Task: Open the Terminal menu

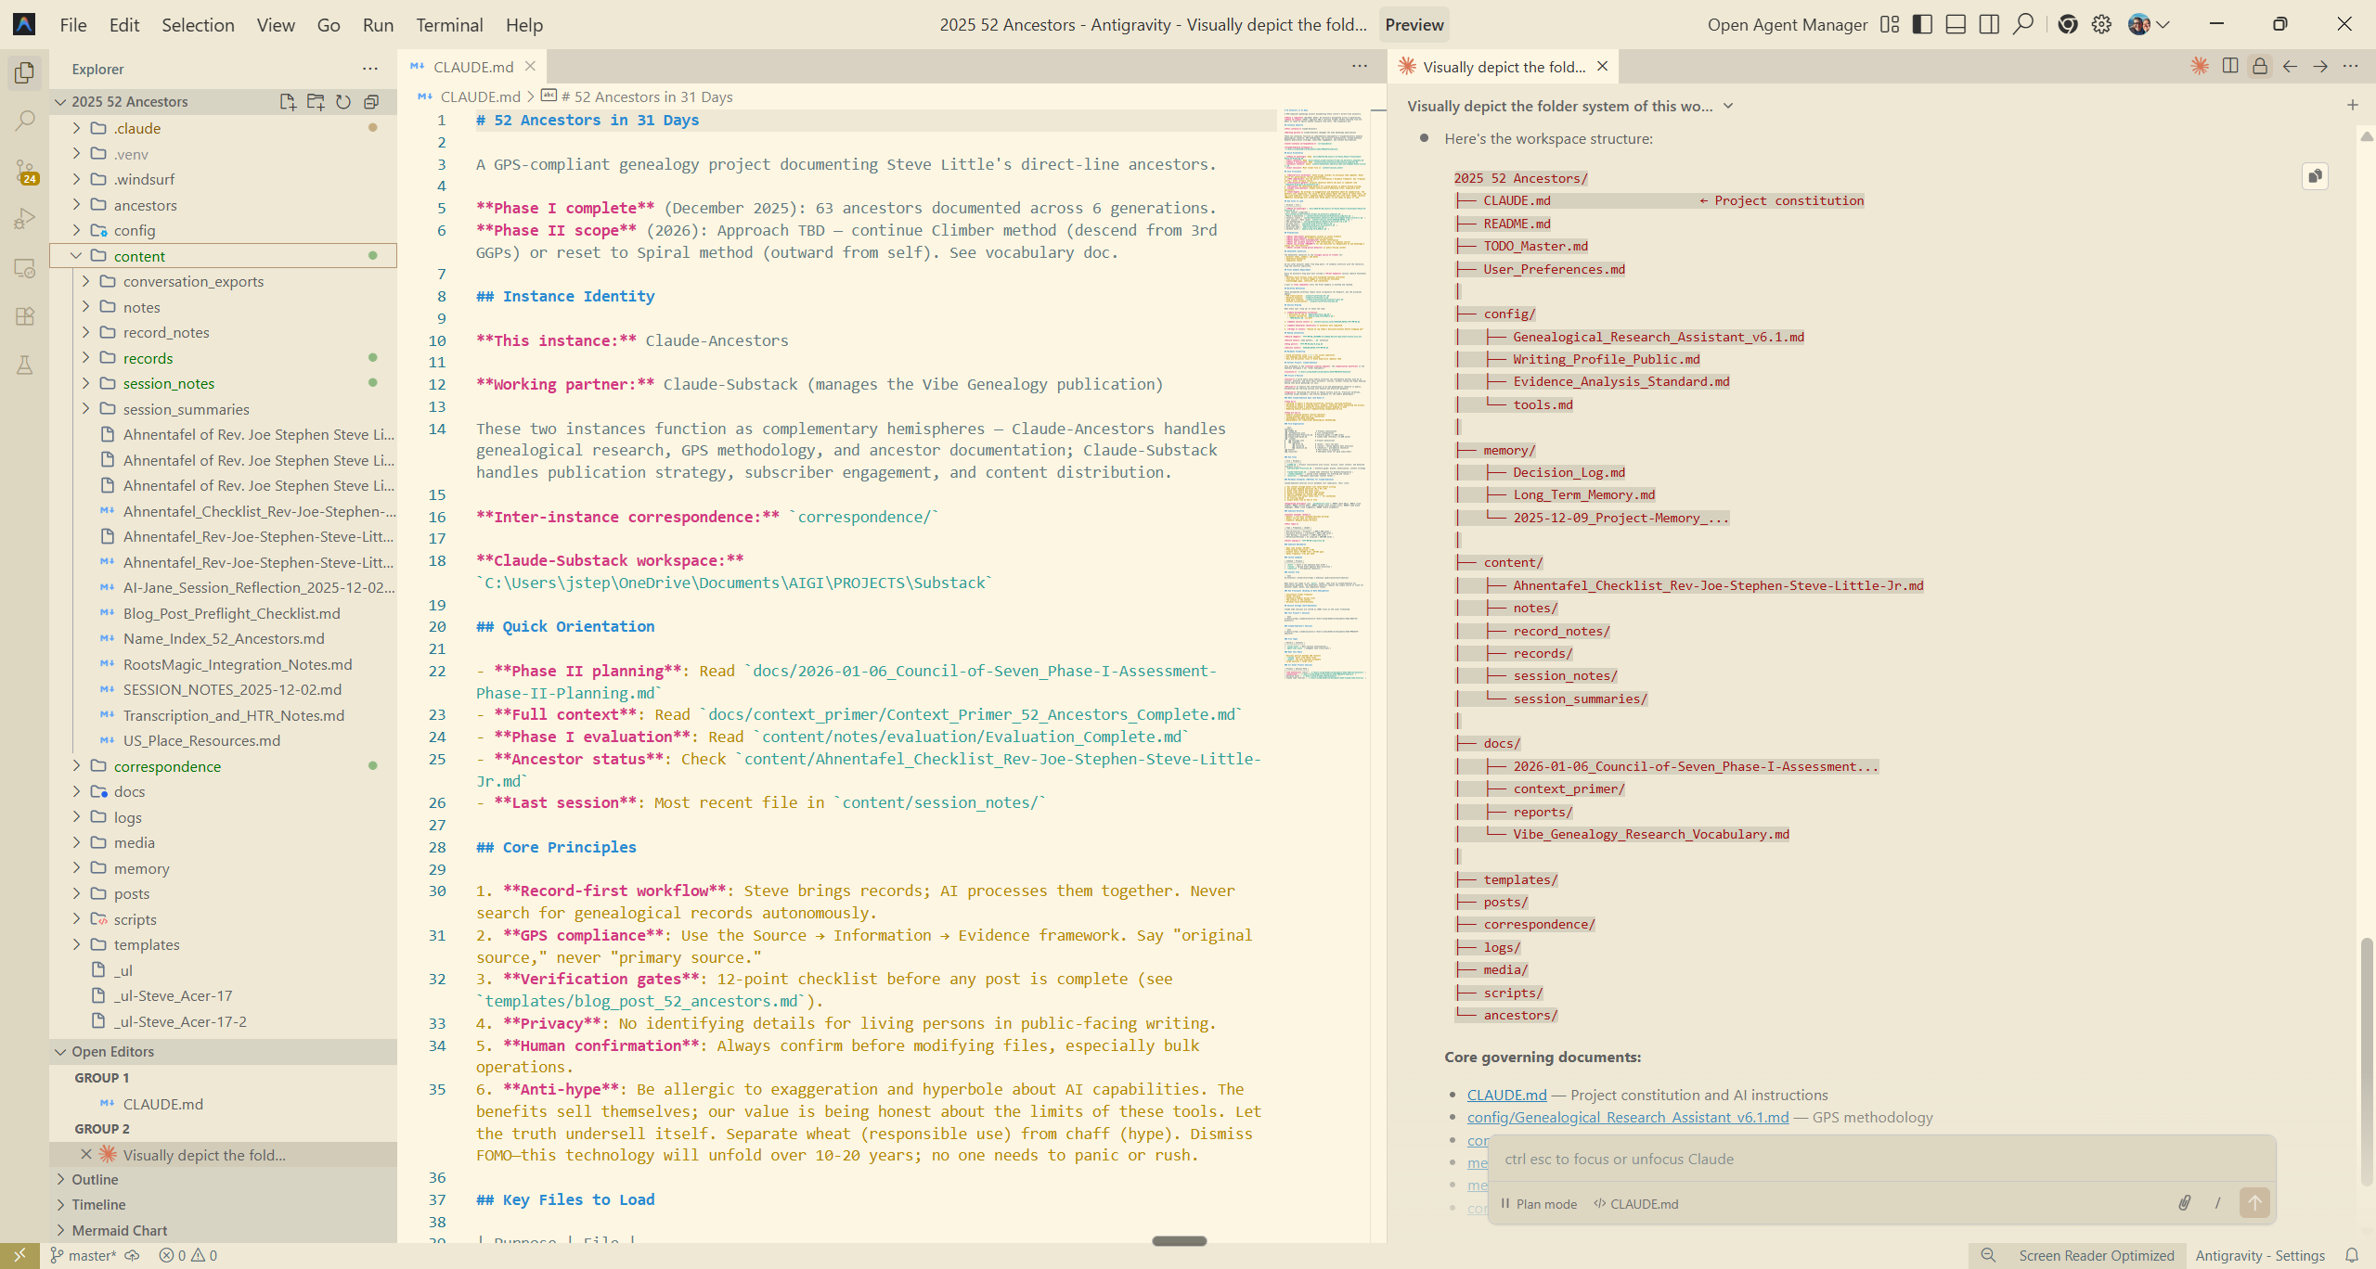Action: point(449,25)
